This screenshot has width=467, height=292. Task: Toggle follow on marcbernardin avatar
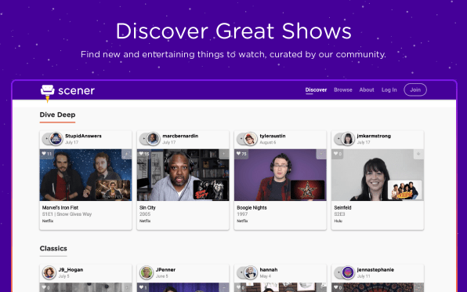pos(144,139)
